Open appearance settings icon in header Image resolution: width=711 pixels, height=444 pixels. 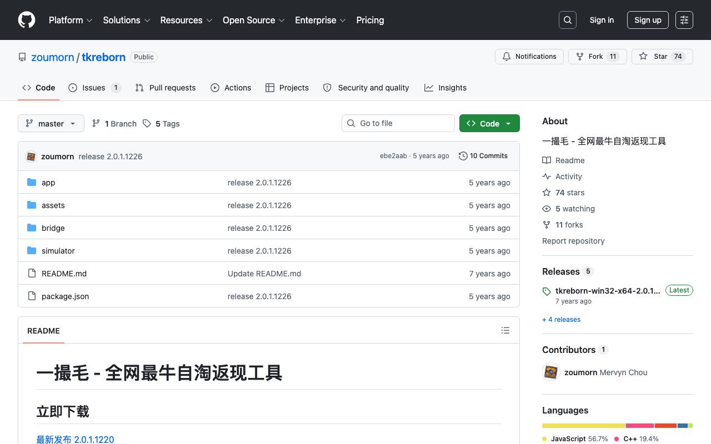[684, 20]
